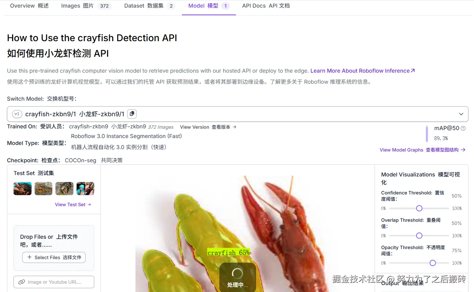The height and width of the screenshot is (292, 474).
Task: Click the 372 Images trained-on text
Action: click(x=161, y=127)
